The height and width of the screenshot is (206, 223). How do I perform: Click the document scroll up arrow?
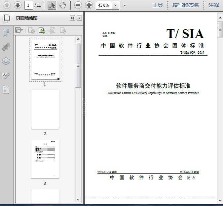tap(220, 18)
